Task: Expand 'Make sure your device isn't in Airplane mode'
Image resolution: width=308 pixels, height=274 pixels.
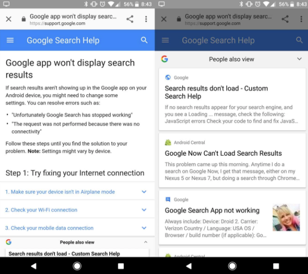Action: (x=77, y=192)
